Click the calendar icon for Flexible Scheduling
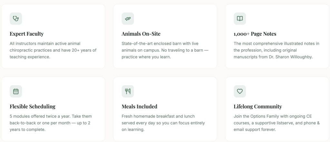 16,91
